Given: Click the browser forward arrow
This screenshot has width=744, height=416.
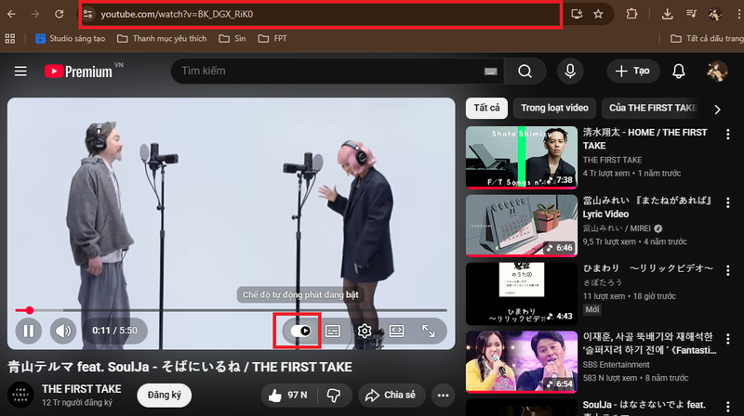Looking at the screenshot, I should tap(35, 14).
